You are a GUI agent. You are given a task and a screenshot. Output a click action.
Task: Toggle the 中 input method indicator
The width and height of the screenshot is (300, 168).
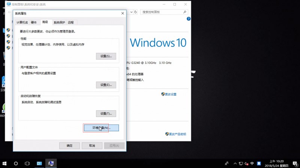252,163
